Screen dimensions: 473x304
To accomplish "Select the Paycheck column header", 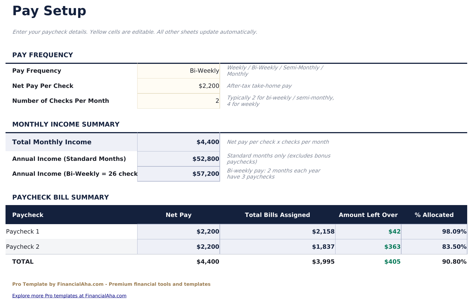I will pyautogui.click(x=28, y=215).
